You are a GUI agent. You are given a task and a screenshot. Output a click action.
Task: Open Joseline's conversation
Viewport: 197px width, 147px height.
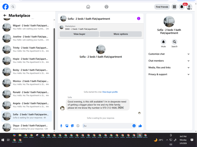26,38
